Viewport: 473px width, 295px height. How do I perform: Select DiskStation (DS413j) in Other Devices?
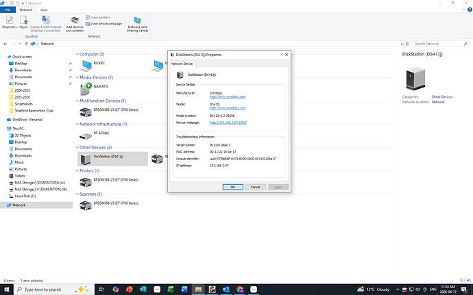113,159
